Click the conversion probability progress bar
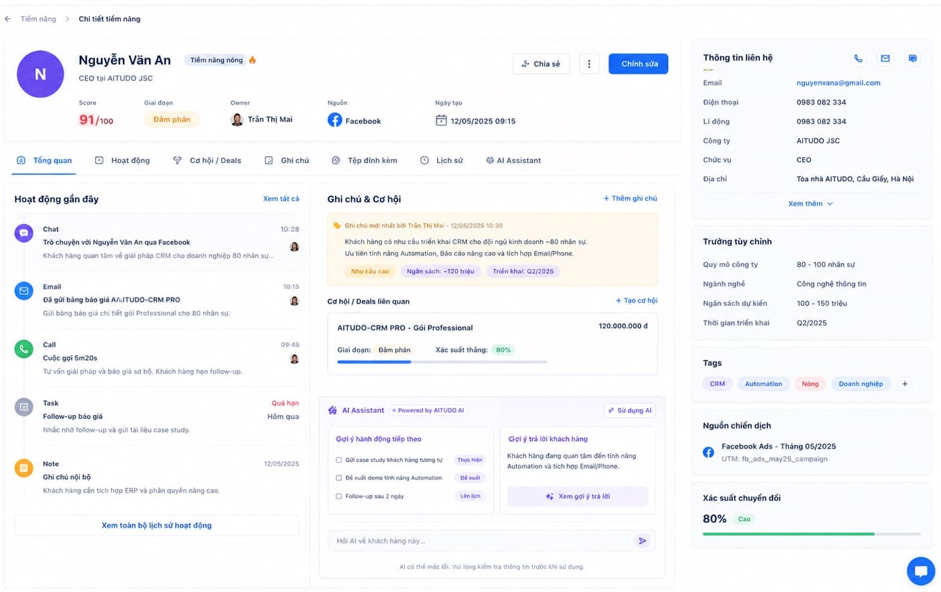 (x=812, y=534)
